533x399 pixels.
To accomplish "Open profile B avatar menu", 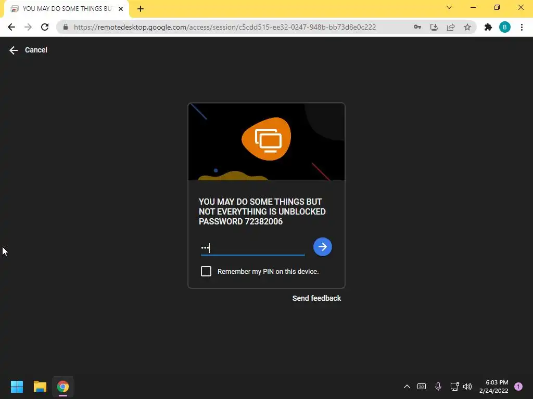I will 505,27.
